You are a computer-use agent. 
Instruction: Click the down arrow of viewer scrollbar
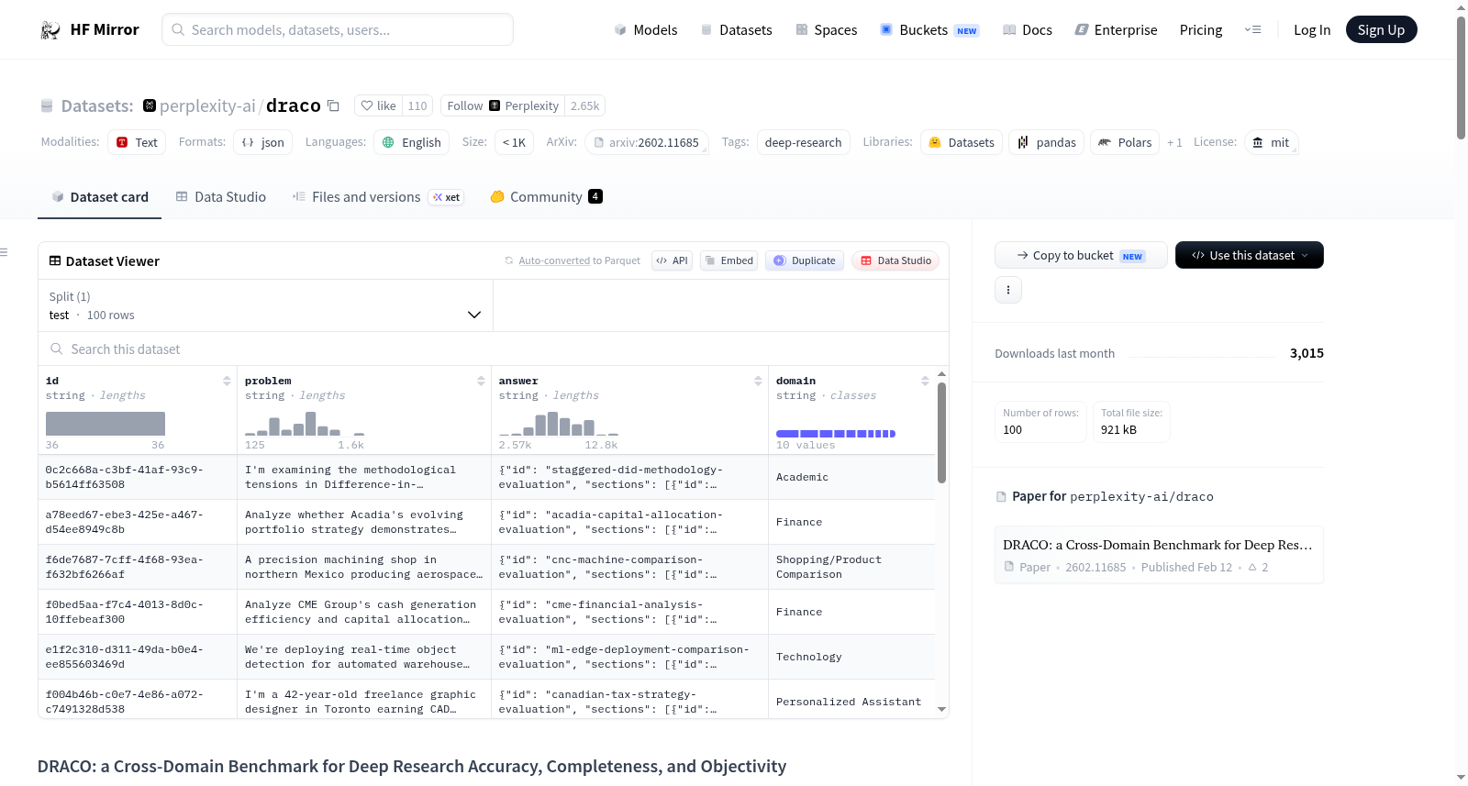(941, 709)
